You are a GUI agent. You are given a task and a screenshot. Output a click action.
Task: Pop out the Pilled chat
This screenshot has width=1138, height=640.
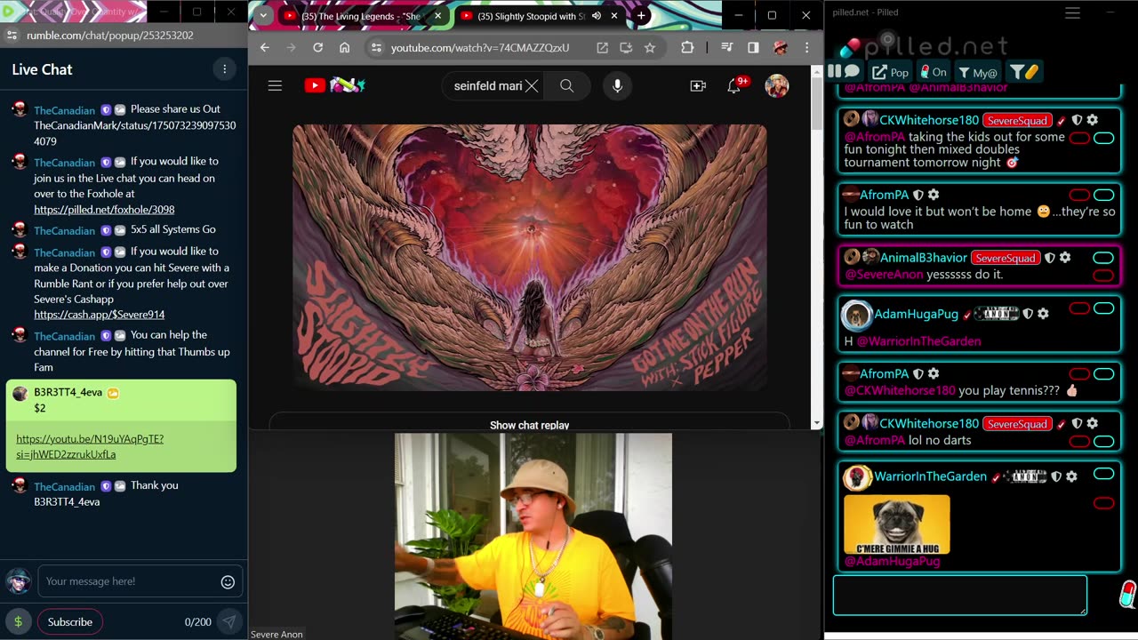tap(891, 72)
